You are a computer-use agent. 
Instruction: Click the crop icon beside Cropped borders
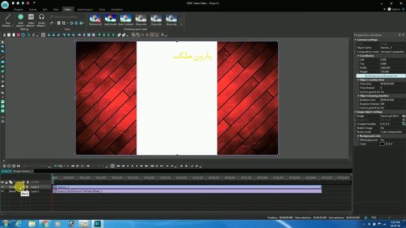coord(403,124)
